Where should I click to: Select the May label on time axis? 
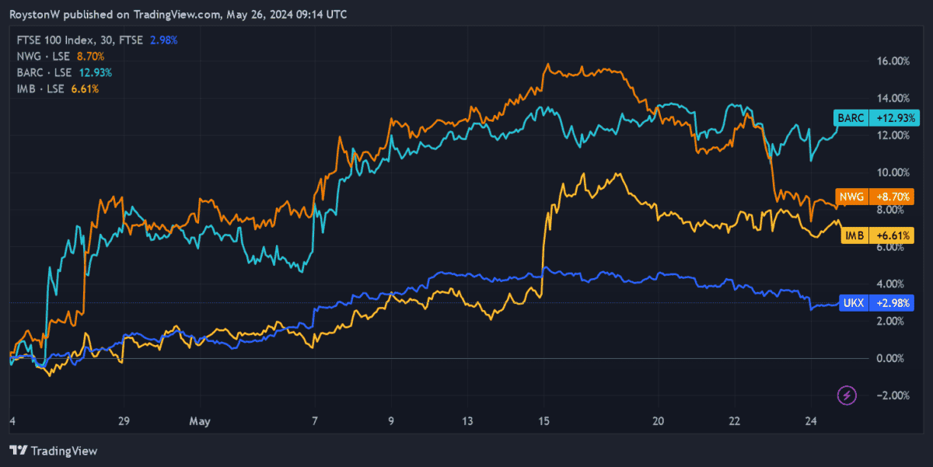point(200,421)
